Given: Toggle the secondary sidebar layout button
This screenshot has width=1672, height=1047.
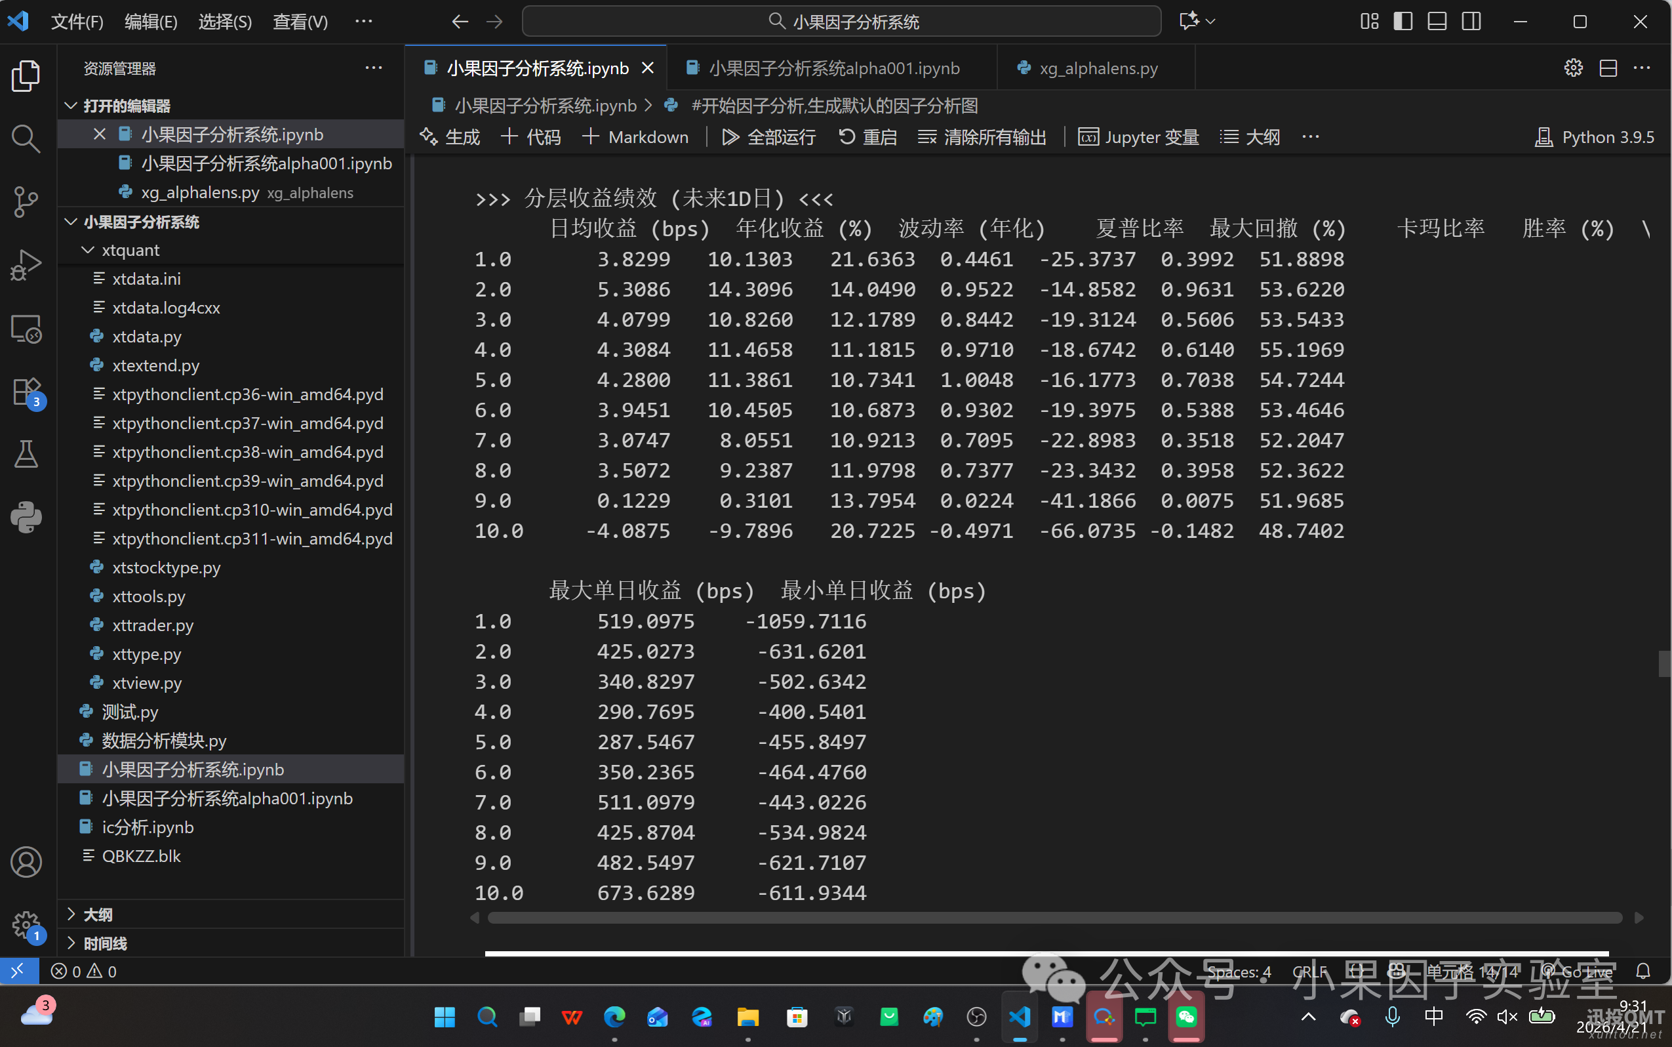Looking at the screenshot, I should 1471,22.
